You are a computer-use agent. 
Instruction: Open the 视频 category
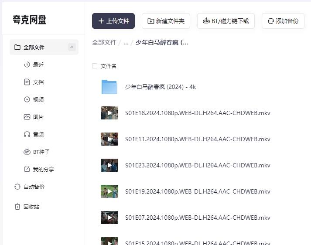(38, 99)
